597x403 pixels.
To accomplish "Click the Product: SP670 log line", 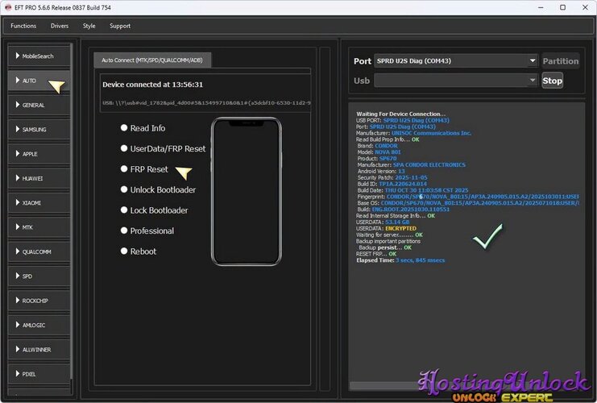I will 377,159.
